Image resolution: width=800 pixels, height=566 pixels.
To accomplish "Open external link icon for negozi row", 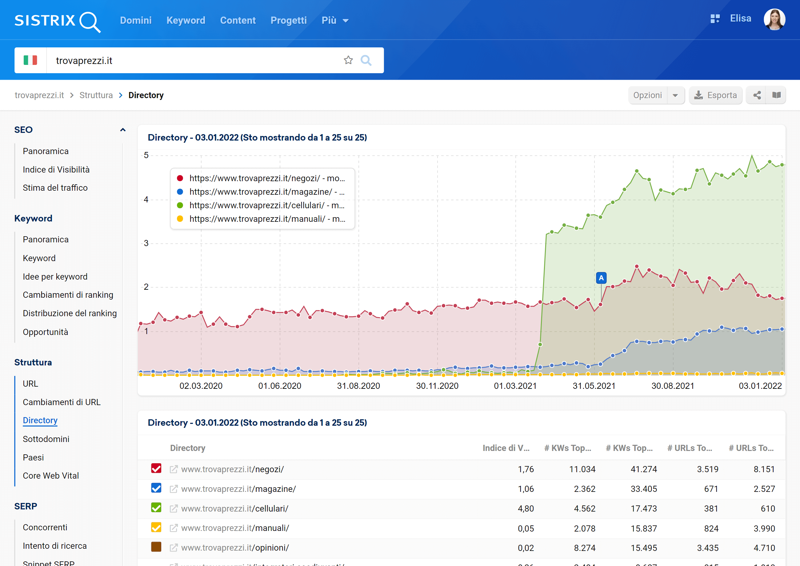I will coord(173,469).
